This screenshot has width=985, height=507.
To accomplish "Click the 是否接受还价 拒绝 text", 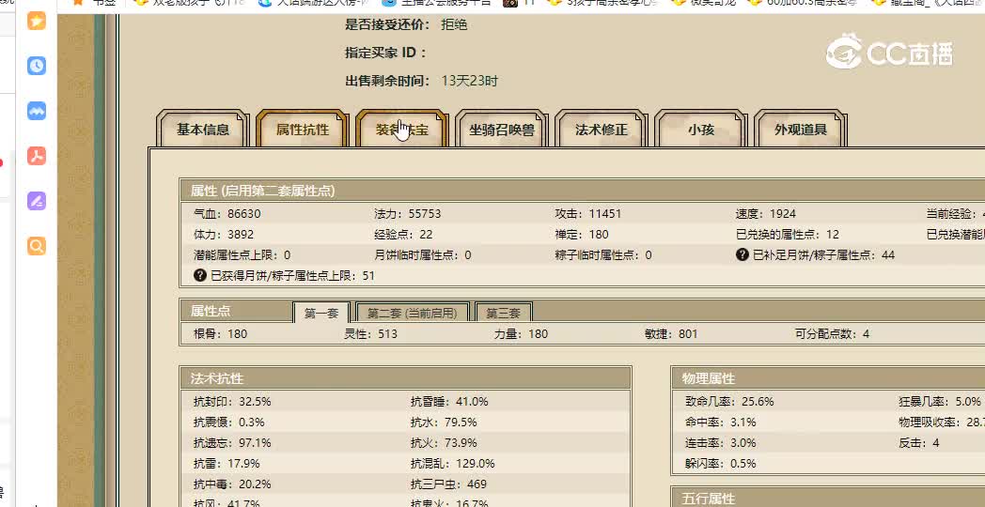I will (406, 25).
